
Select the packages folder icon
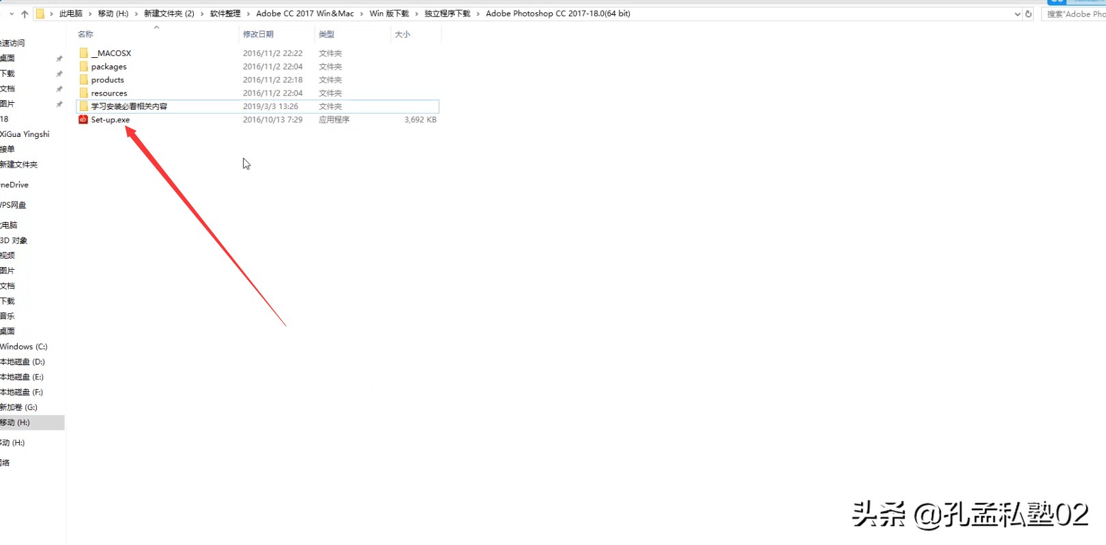click(x=84, y=67)
